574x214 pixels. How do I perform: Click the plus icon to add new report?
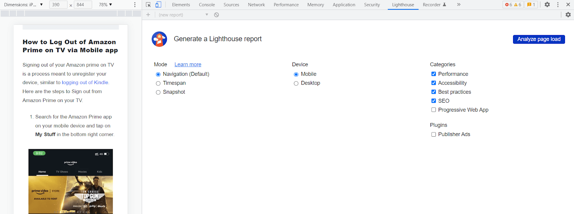point(148,15)
